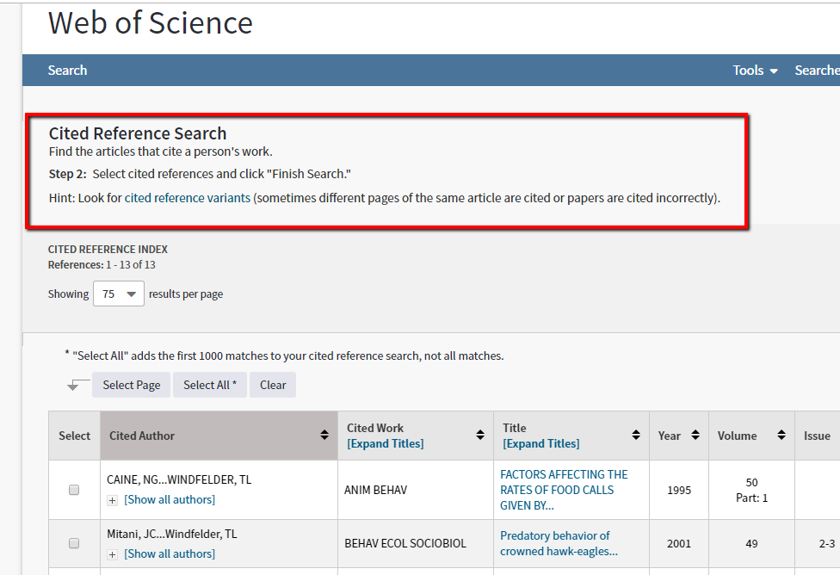The width and height of the screenshot is (840, 575).
Task: Click the Volume 49 cell
Action: [x=751, y=543]
